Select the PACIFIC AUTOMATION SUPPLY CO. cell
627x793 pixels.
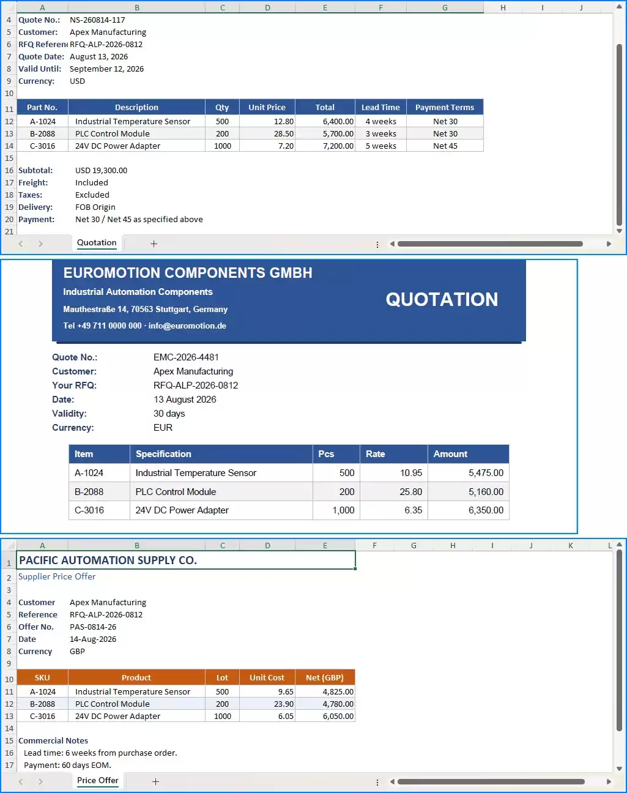click(186, 560)
